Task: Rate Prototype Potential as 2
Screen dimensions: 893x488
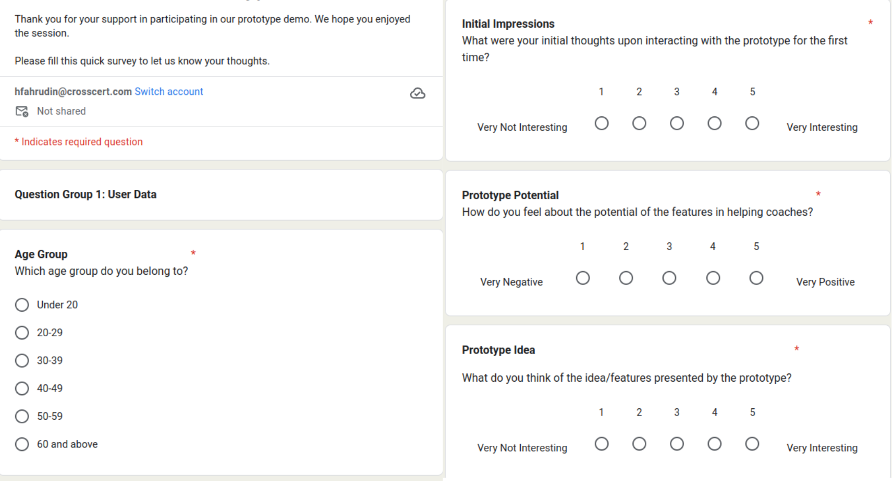Action: 626,278
